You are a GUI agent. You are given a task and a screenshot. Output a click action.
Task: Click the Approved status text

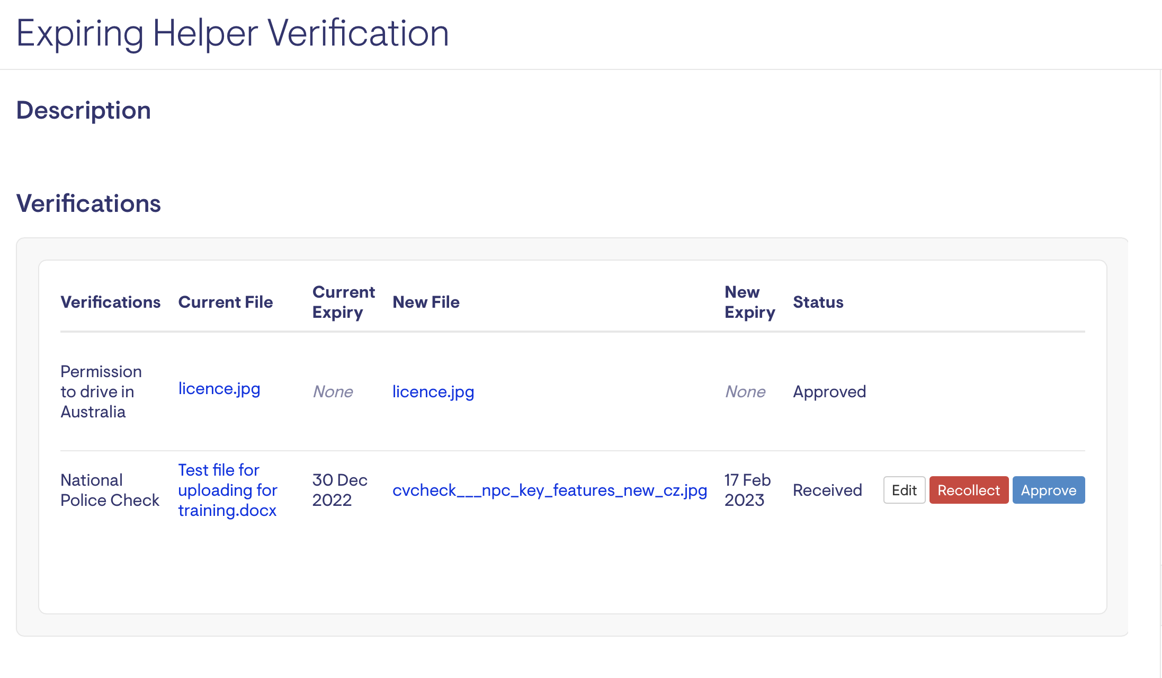pos(829,391)
